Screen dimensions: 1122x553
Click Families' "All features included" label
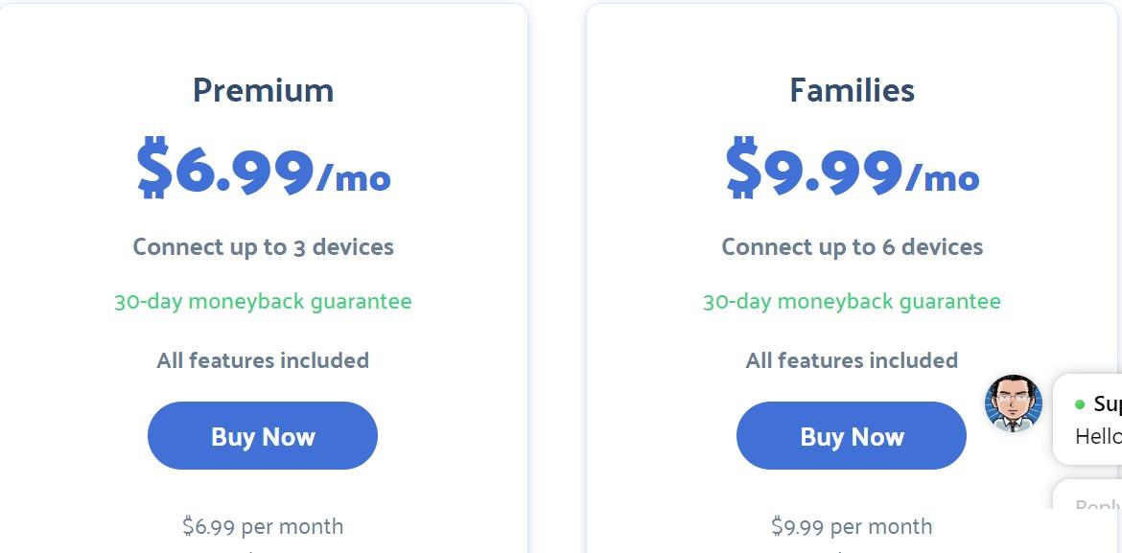pyautogui.click(x=852, y=359)
